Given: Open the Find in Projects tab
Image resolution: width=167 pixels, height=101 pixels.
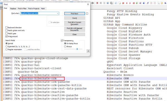Looking at the screenshot, I should 34,9.
